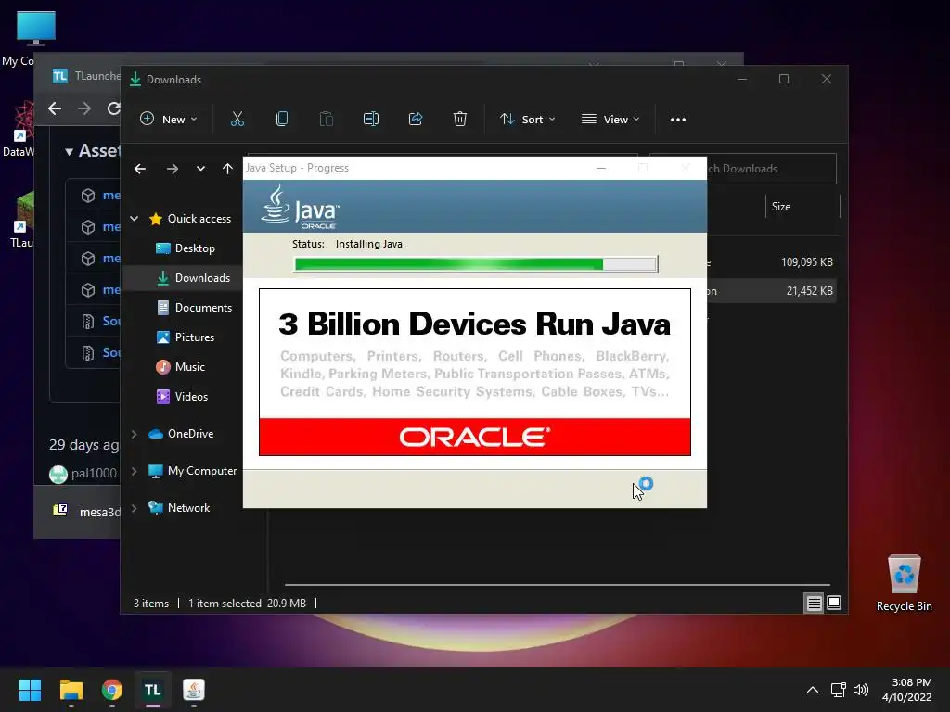Select Downloads in the sidebar
Viewport: 950px width, 712px height.
point(194,278)
